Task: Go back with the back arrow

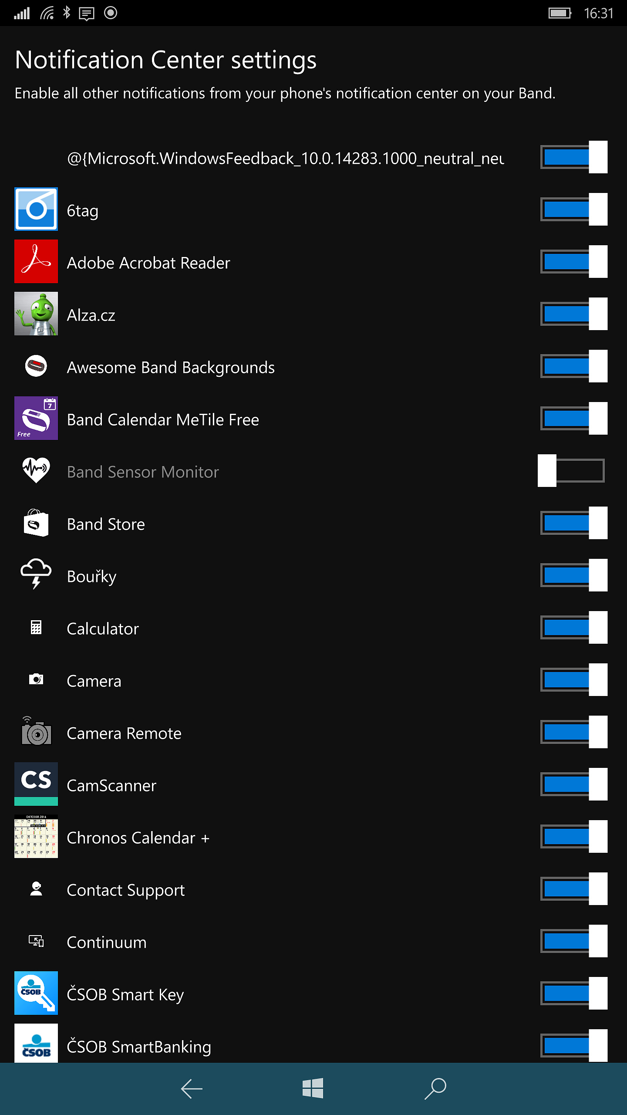Action: (x=192, y=1089)
